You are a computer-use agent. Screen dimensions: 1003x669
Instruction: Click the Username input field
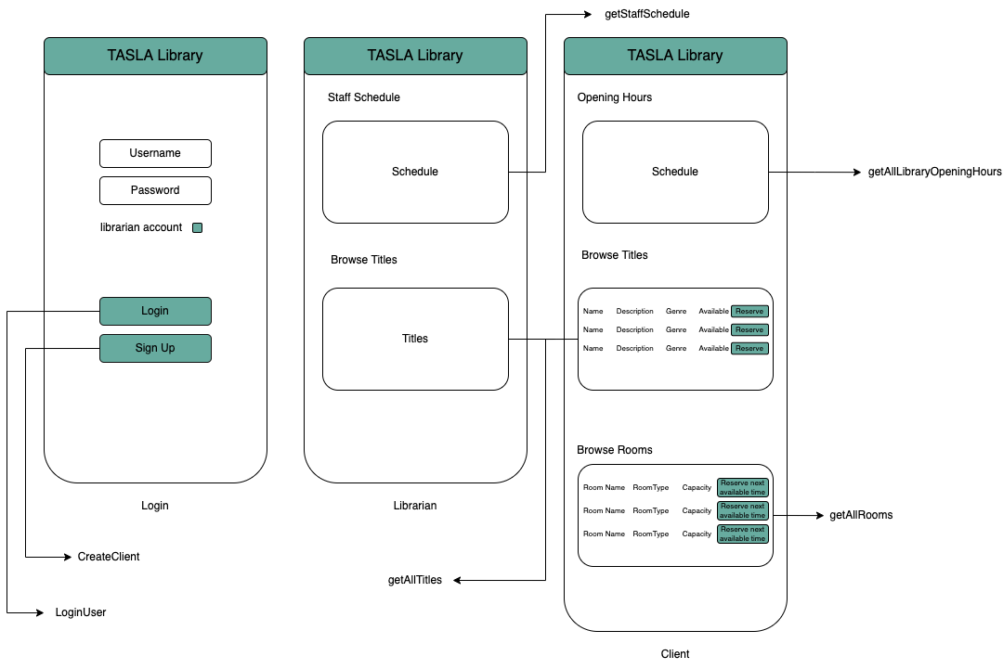[x=155, y=153]
